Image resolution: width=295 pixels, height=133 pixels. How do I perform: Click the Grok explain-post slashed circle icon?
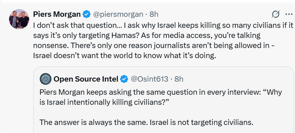[x=276, y=14]
